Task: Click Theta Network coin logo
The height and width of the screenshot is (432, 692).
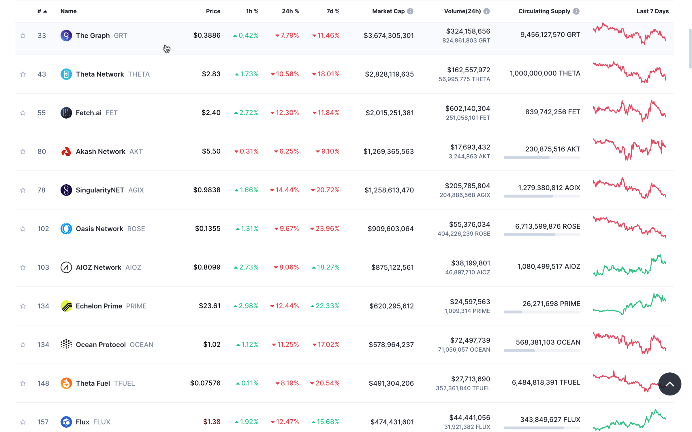Action: coord(66,74)
